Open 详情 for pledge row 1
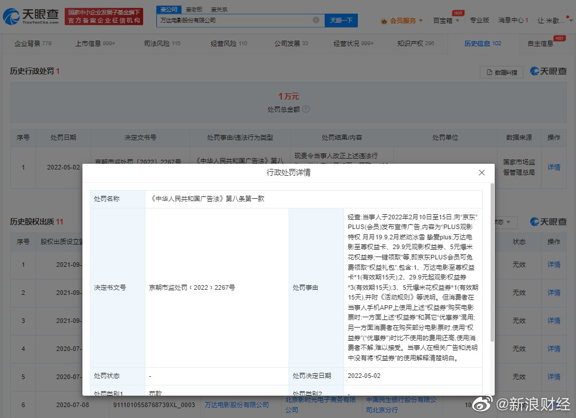The height and width of the screenshot is (418, 576). pos(554,265)
